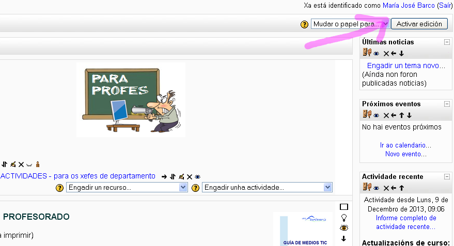Click the lightbulb icon to highlight the topic
This screenshot has width=454, height=246.
pos(344,218)
